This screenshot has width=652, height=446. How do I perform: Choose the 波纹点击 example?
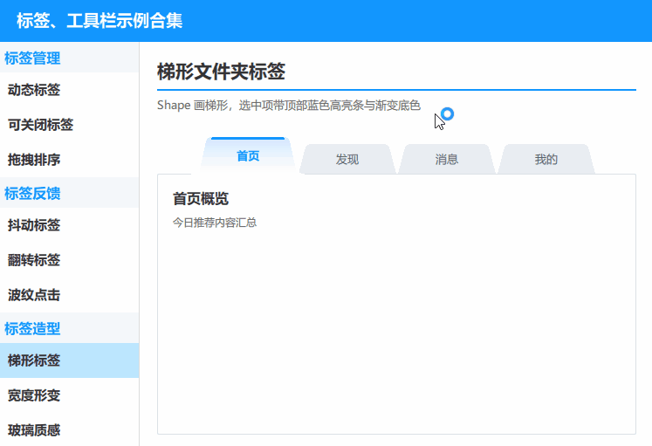pos(70,295)
